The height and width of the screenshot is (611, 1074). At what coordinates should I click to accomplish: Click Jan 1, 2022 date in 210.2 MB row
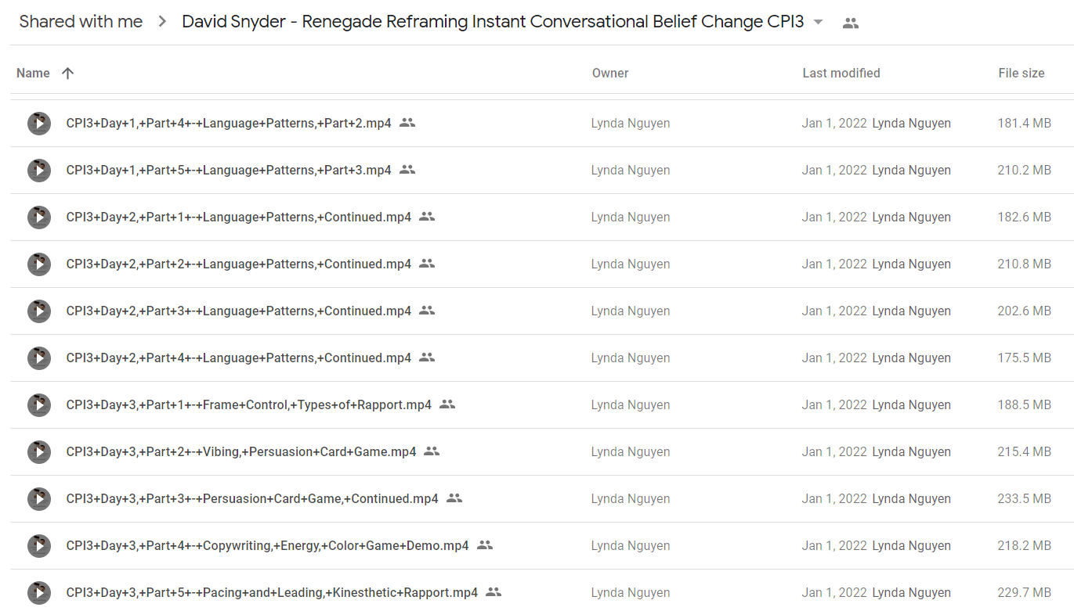coord(834,171)
